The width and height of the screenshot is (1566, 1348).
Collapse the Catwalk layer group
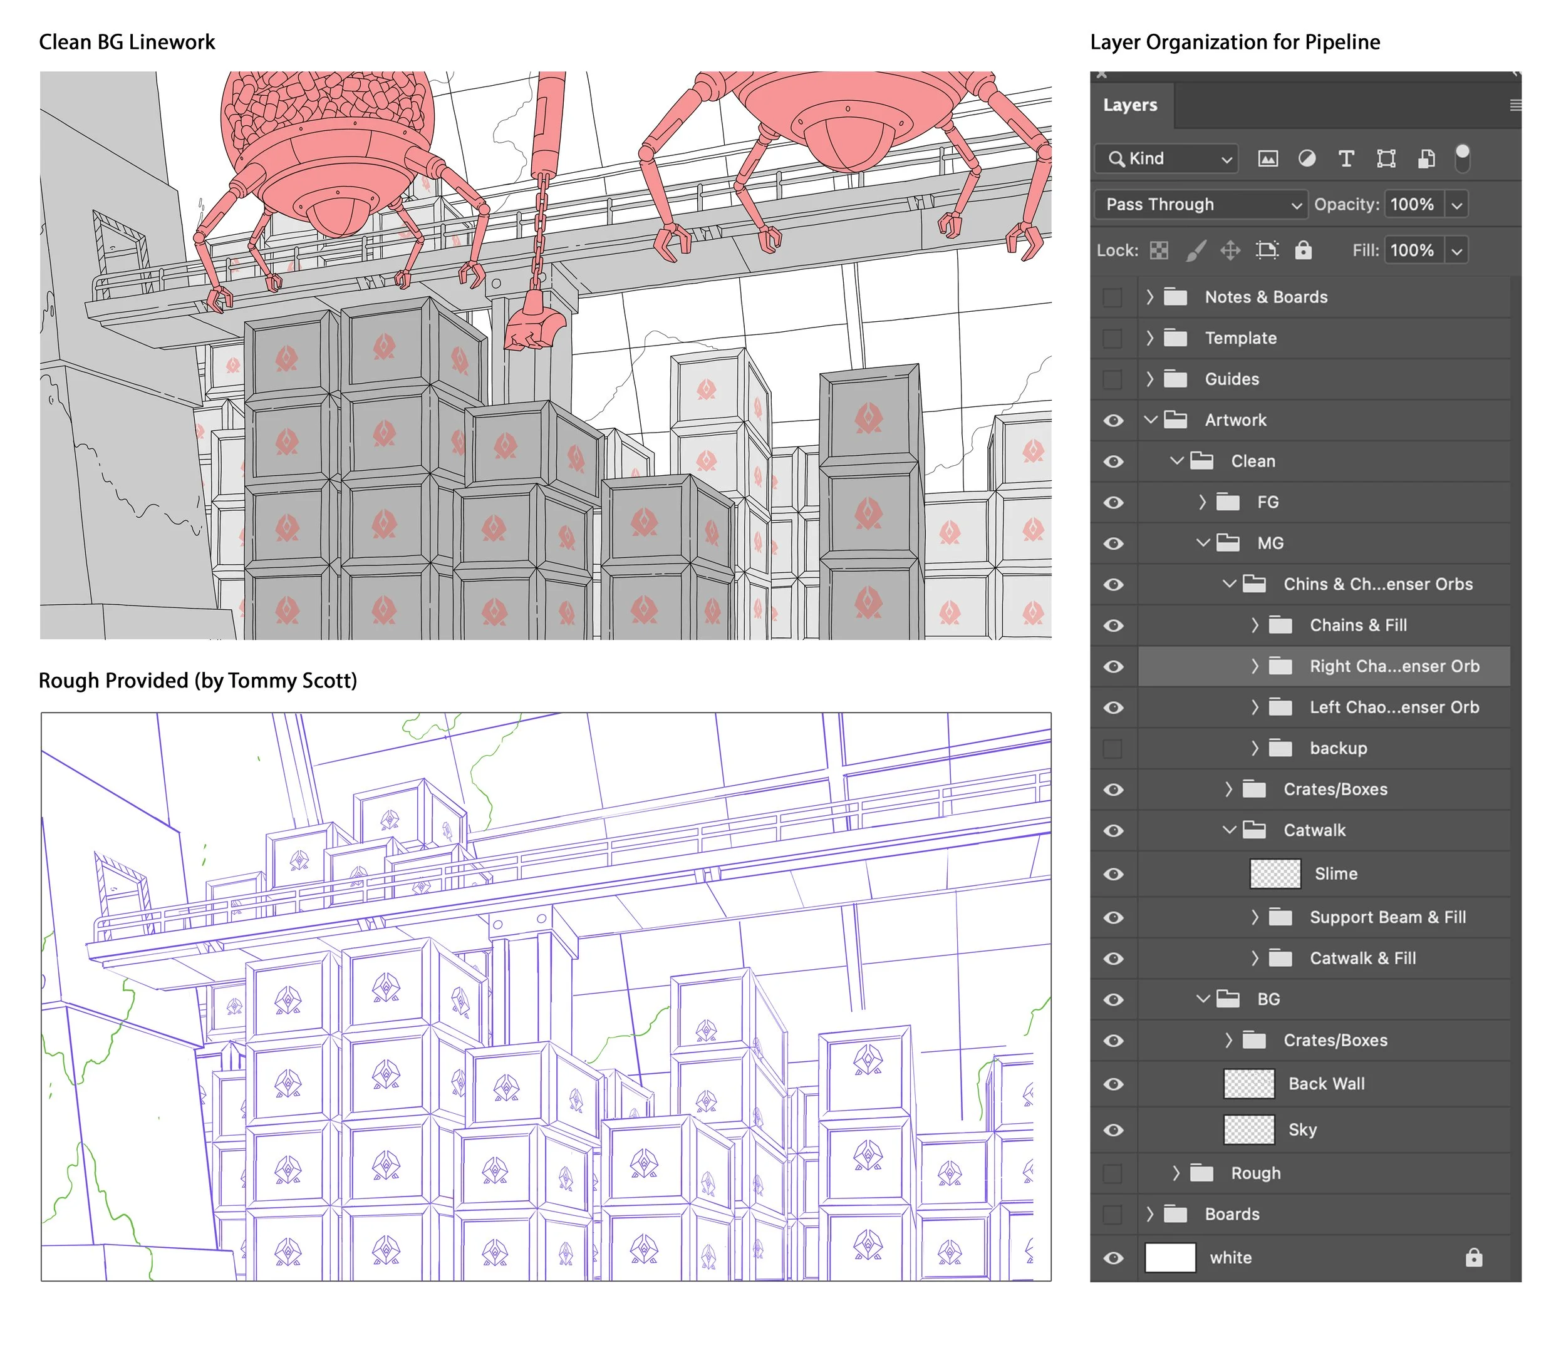(x=1229, y=830)
